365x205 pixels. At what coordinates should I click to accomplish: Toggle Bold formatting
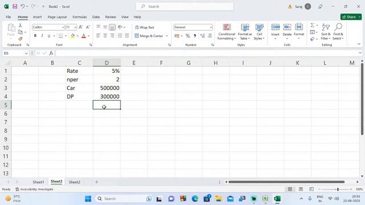35,36
